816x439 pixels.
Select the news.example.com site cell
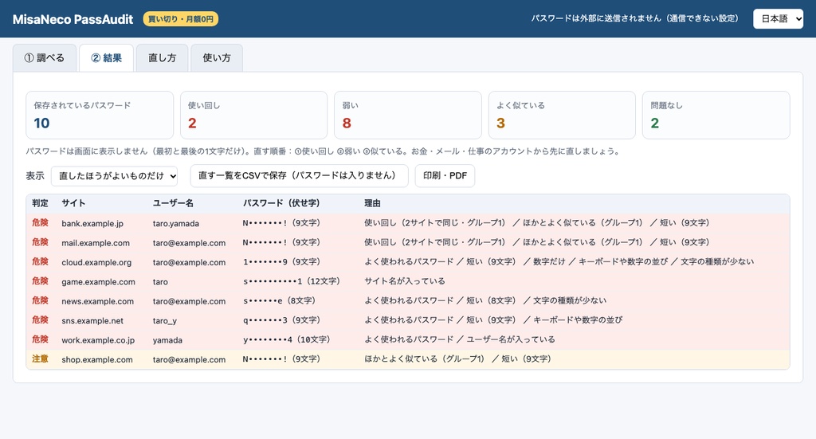tap(97, 301)
